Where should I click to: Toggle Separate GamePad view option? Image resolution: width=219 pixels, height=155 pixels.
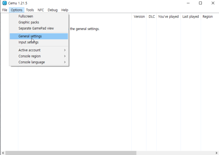point(36,28)
